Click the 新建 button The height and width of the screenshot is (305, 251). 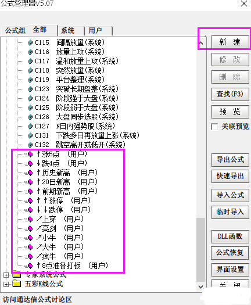[x=230, y=42]
